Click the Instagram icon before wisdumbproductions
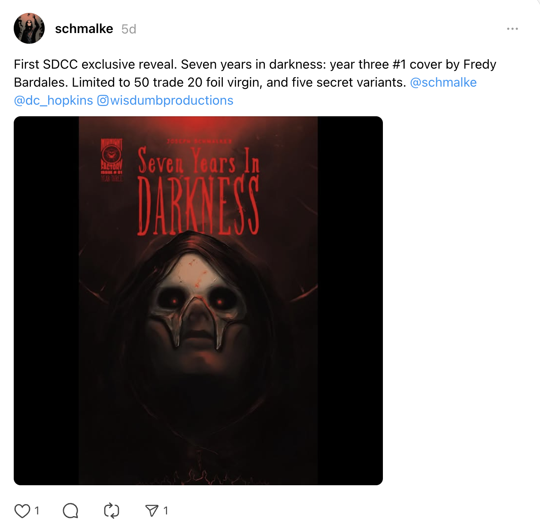 [103, 100]
